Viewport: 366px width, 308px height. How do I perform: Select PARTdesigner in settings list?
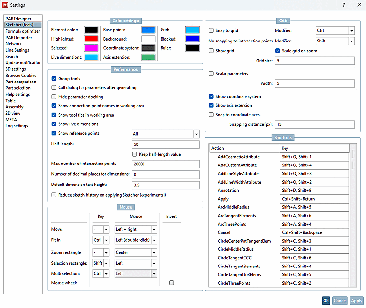click(19, 19)
